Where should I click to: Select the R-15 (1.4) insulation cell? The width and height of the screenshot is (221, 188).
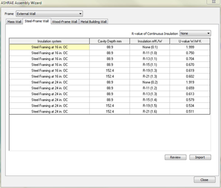(x=150, y=100)
